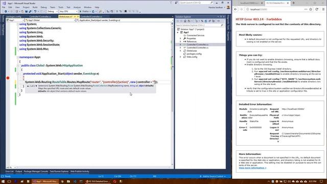Expand Global.asax node in Solution Explorer
Screen dimensions: 327x184
coord(180,51)
